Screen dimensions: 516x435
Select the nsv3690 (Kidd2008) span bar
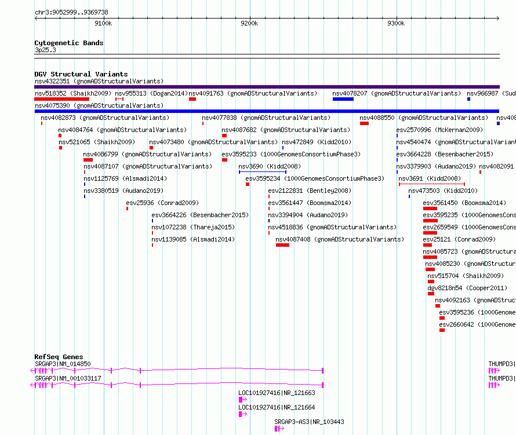coord(263,172)
